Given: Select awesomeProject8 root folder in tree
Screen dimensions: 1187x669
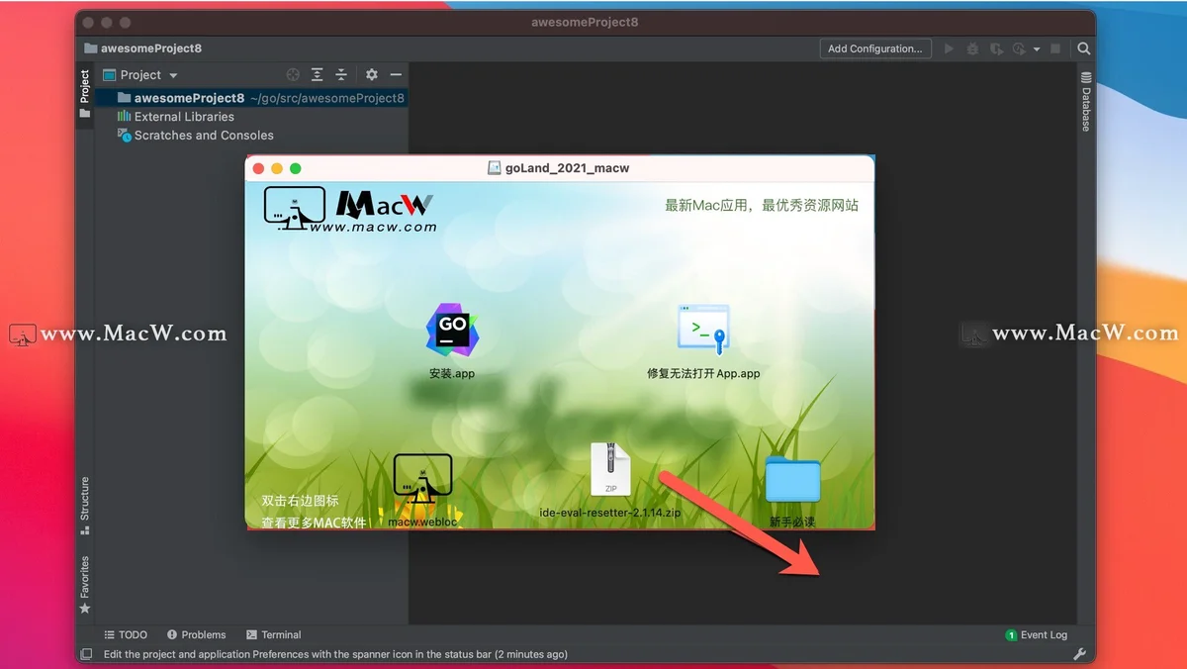Looking at the screenshot, I should point(251,98).
